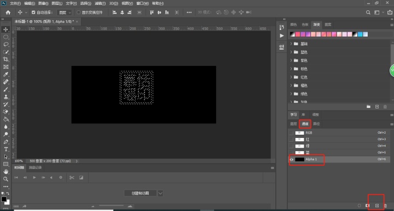Expand the 红色 gradient folder
Image resolution: width=394 pixels, height=211 pixels.
(x=291, y=77)
